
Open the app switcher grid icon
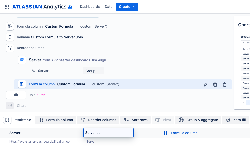7,7
